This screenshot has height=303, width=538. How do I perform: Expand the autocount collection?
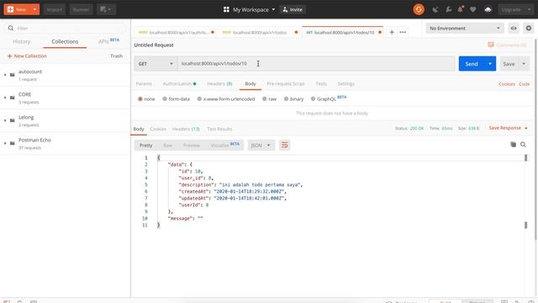(x=5, y=75)
